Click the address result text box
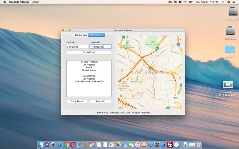The height and width of the screenshot is (149, 239). [x=89, y=78]
